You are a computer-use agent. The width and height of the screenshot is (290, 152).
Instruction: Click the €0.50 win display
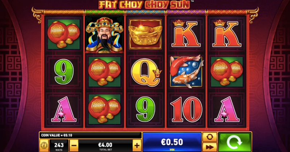(172, 142)
